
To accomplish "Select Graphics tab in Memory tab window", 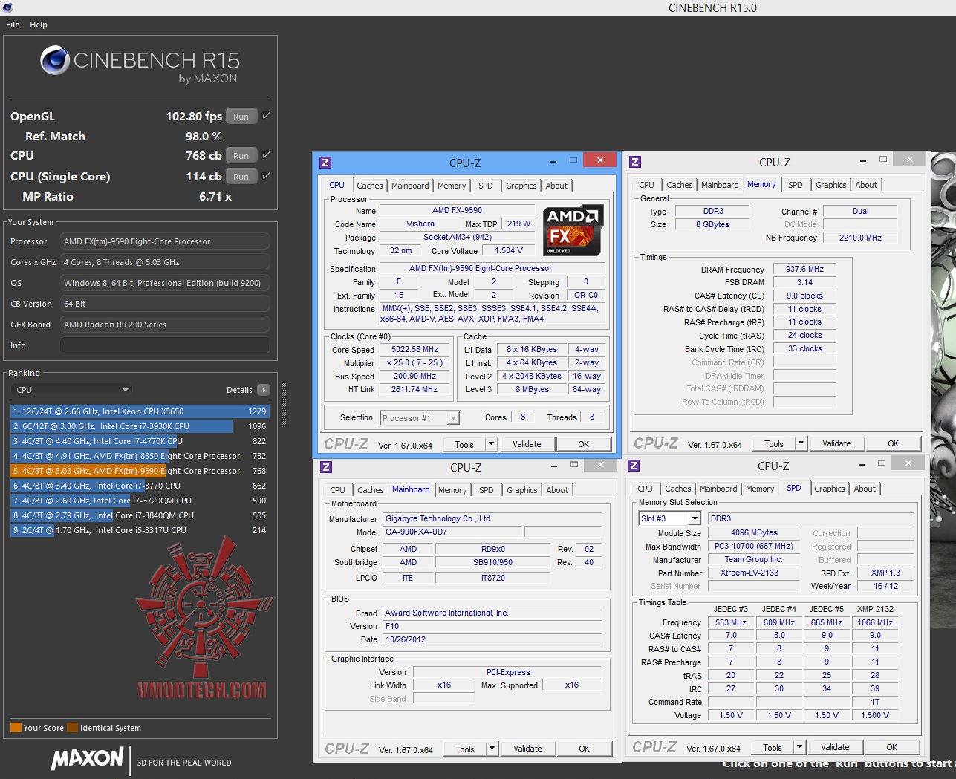I will (830, 185).
